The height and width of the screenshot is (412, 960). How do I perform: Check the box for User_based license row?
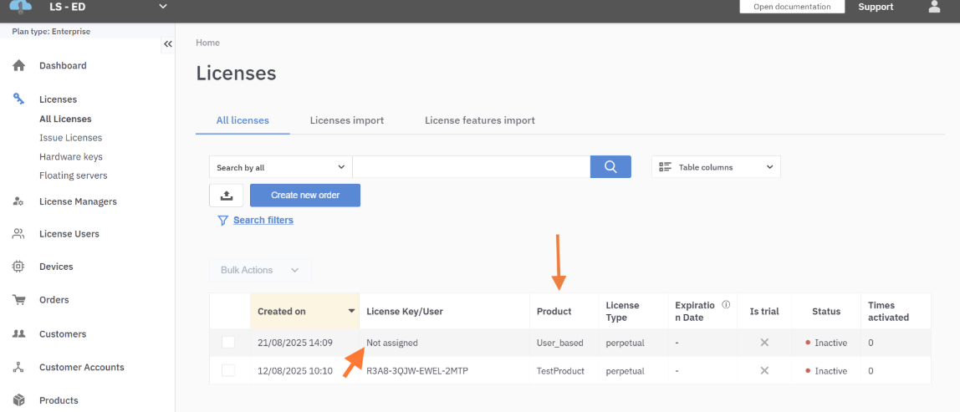pyautogui.click(x=228, y=343)
